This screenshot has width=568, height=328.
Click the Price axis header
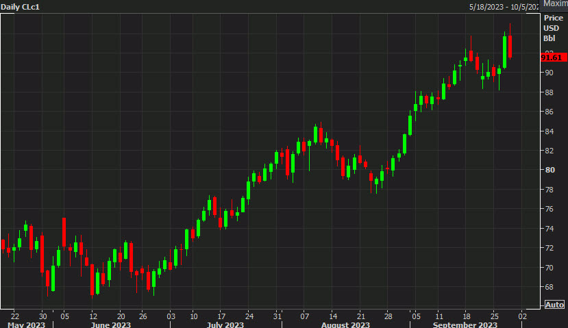click(553, 18)
